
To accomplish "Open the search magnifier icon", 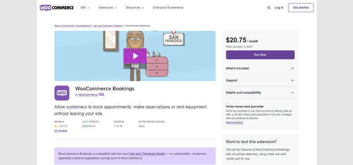I will point(269,7).
